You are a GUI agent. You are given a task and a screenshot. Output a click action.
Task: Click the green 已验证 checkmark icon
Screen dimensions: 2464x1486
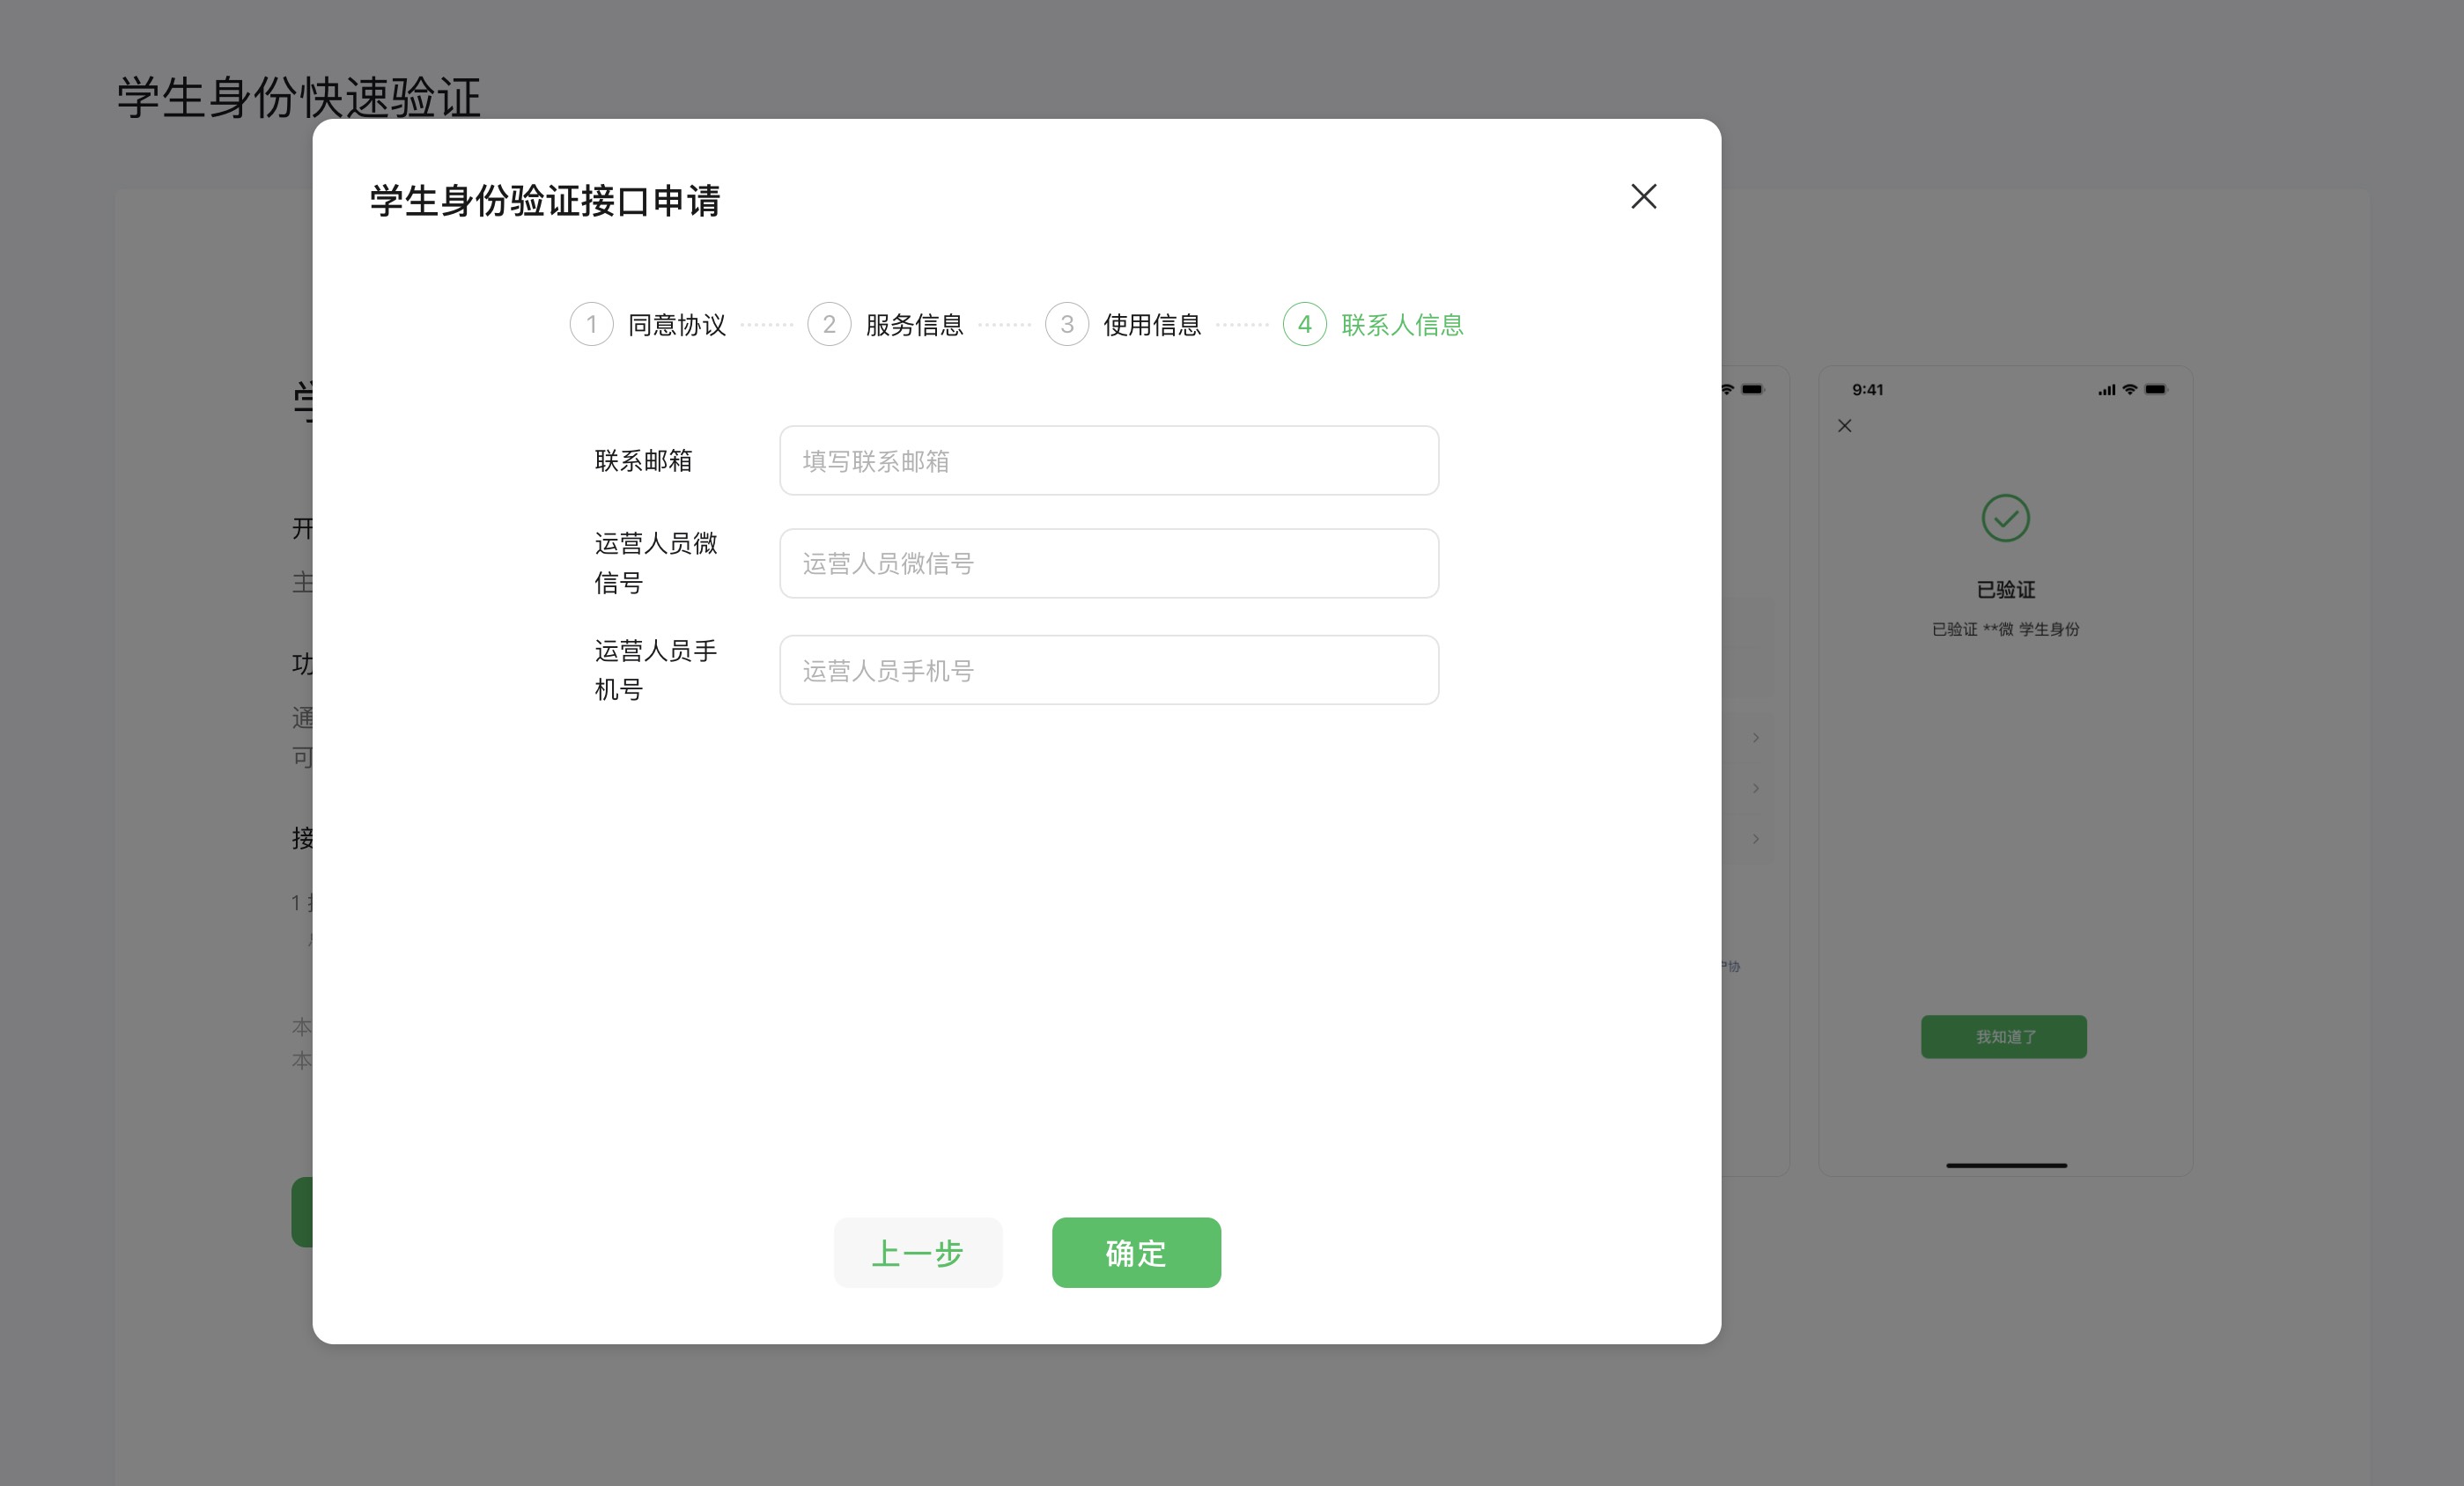click(x=2005, y=518)
